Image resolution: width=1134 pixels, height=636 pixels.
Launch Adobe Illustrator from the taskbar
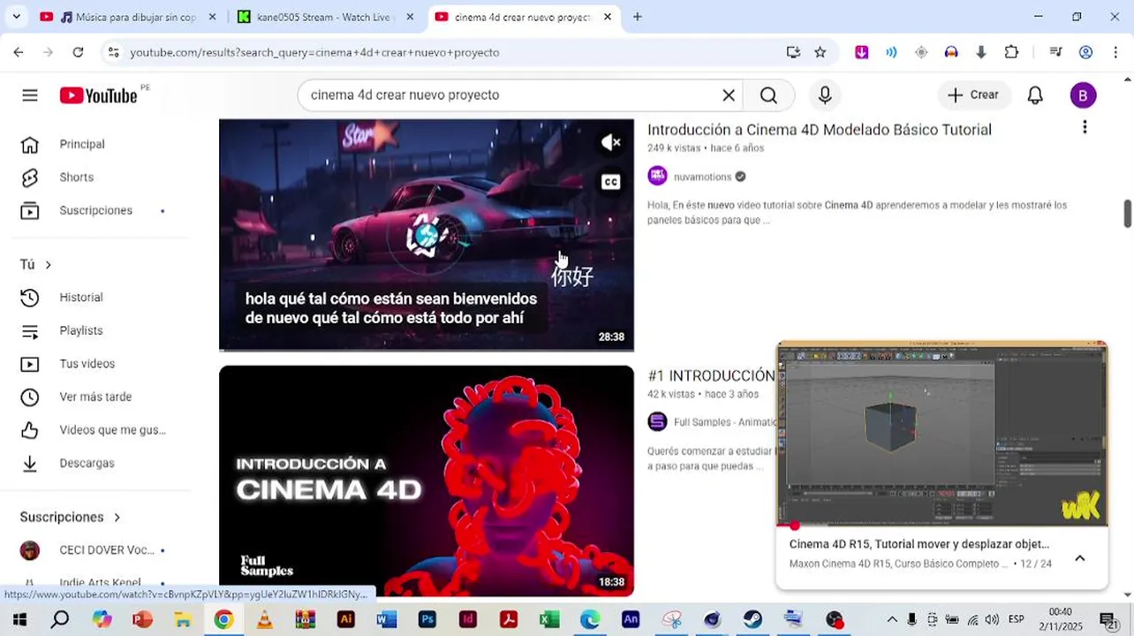click(x=346, y=619)
